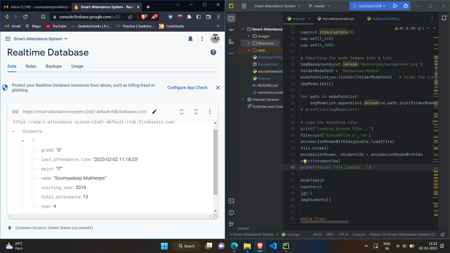
Task: Open PyCharm more actions menu
Action: pos(231,53)
